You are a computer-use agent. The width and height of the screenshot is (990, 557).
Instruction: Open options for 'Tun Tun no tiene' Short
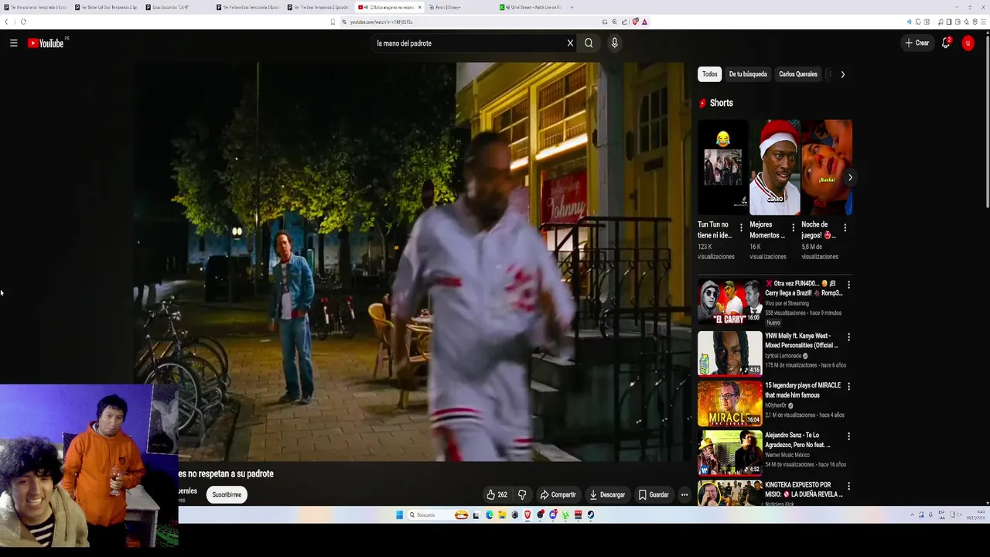(741, 227)
